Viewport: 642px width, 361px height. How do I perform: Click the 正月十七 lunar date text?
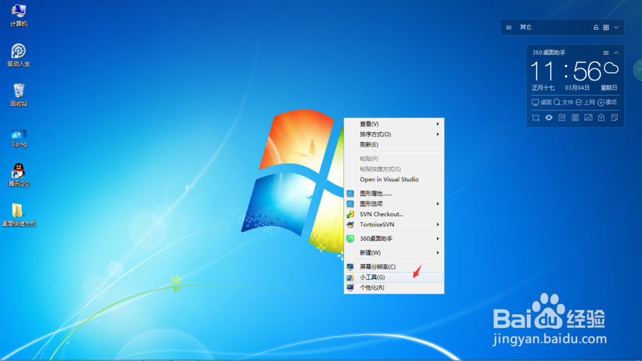(543, 88)
